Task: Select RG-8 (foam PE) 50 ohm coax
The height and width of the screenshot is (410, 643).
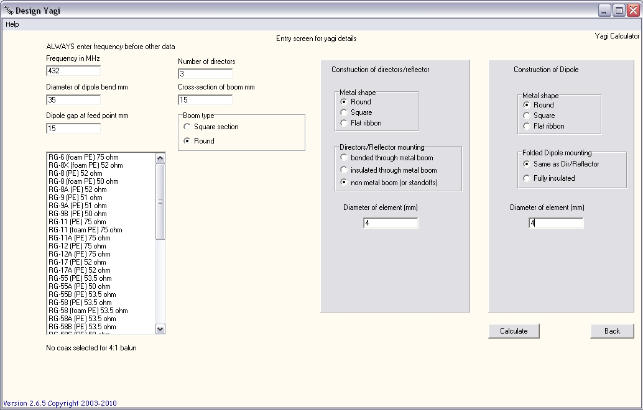Action: [101, 181]
